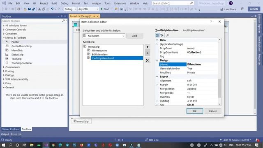The height and width of the screenshot is (148, 263).
Task: Select FileMenuItem in the Members list
Action: (99, 51)
